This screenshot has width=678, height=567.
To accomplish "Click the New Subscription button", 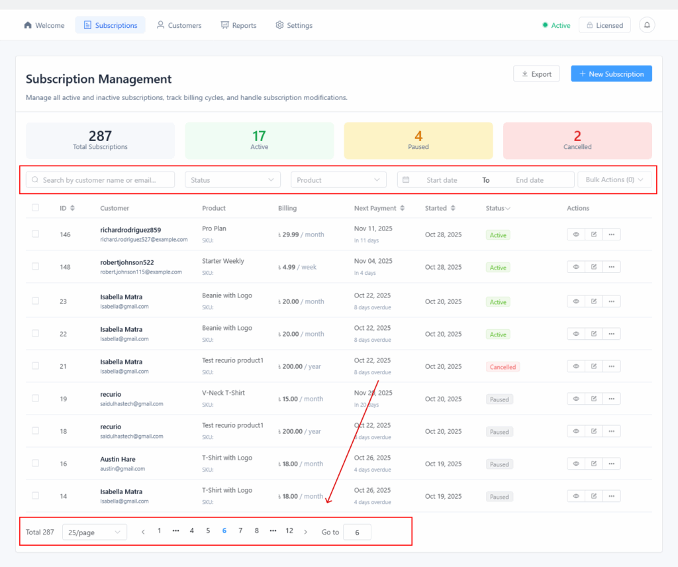I will [611, 74].
